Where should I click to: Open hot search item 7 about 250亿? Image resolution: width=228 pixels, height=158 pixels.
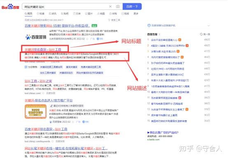point(168,75)
